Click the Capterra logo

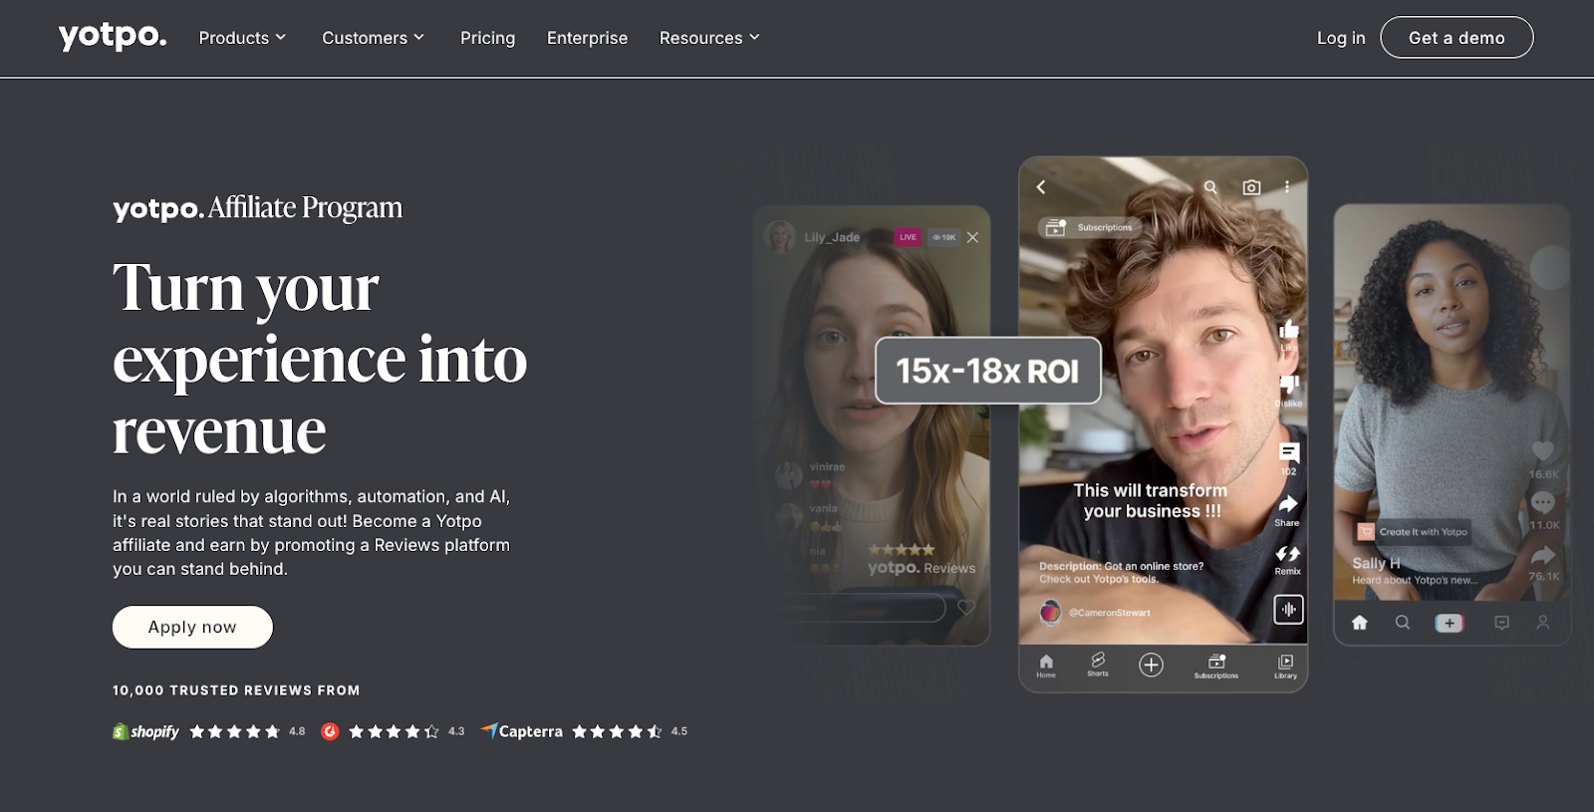tap(521, 731)
